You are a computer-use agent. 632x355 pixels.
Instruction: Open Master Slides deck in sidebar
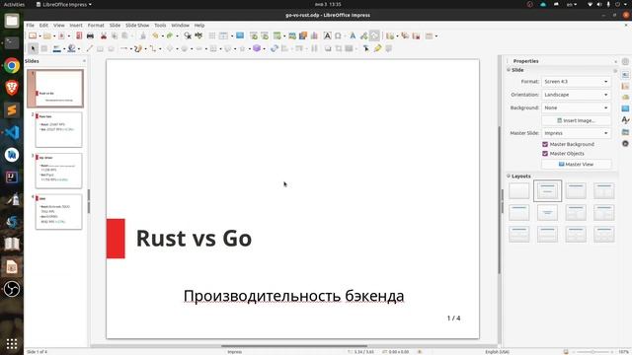pos(625,108)
